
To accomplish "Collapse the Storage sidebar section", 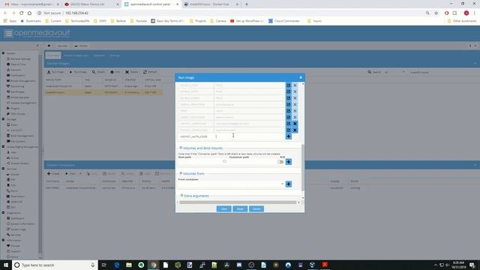I will [x=3, y=119].
